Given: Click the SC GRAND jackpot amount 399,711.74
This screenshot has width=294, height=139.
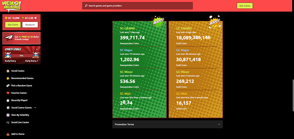Looking at the screenshot, I should [x=132, y=38].
